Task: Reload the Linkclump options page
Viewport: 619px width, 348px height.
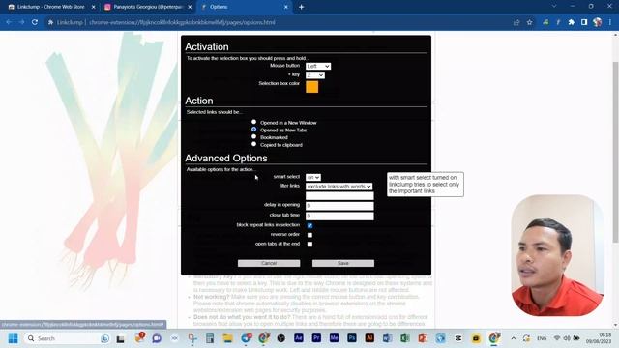Action: click(35, 22)
